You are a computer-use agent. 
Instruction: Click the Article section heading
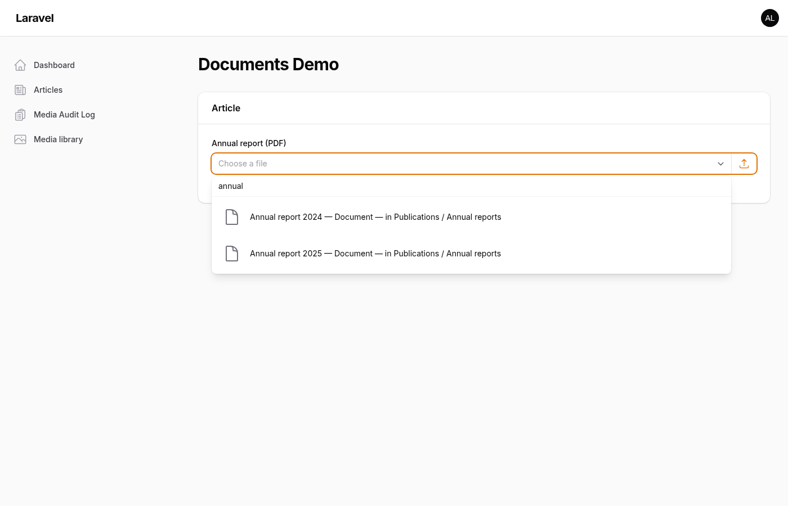point(226,108)
